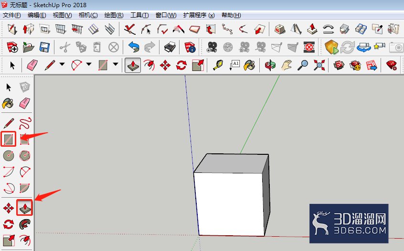Screen dimensions: 404x251
Task: Expand the arc tool dropdown arrow
Action: pos(89,64)
